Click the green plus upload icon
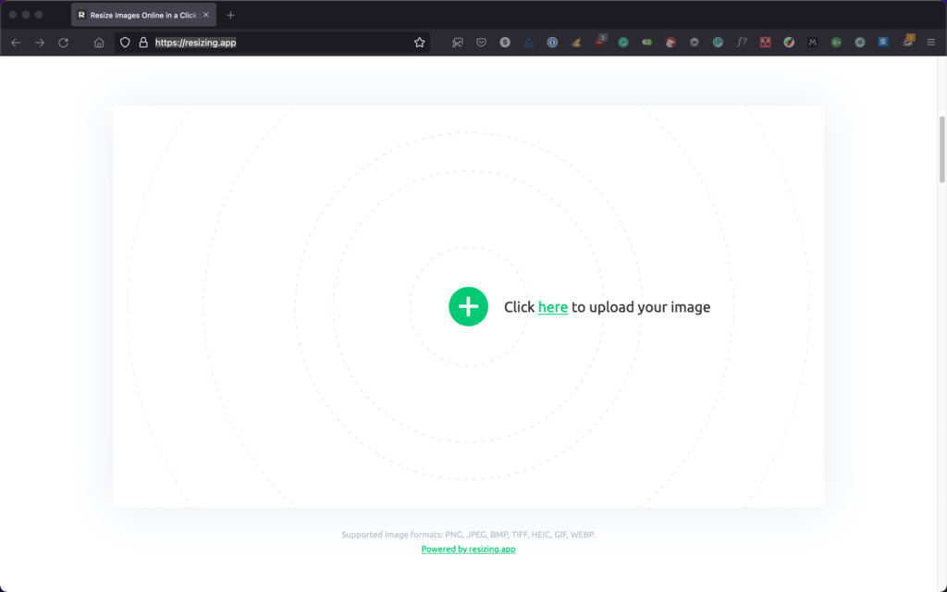Image resolution: width=947 pixels, height=592 pixels. coord(468,306)
